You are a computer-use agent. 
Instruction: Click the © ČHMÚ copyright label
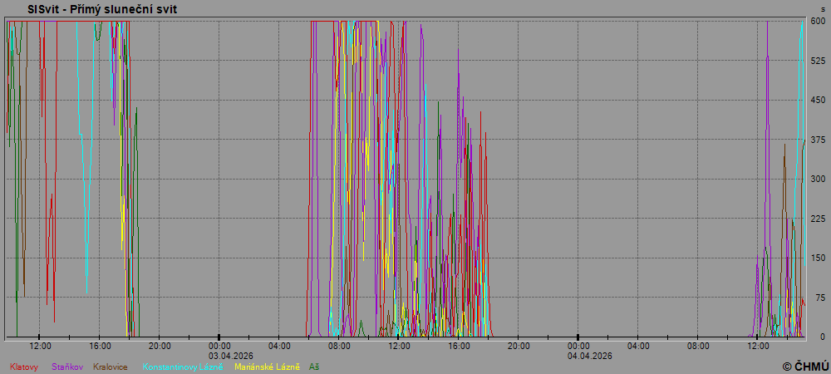tap(804, 366)
